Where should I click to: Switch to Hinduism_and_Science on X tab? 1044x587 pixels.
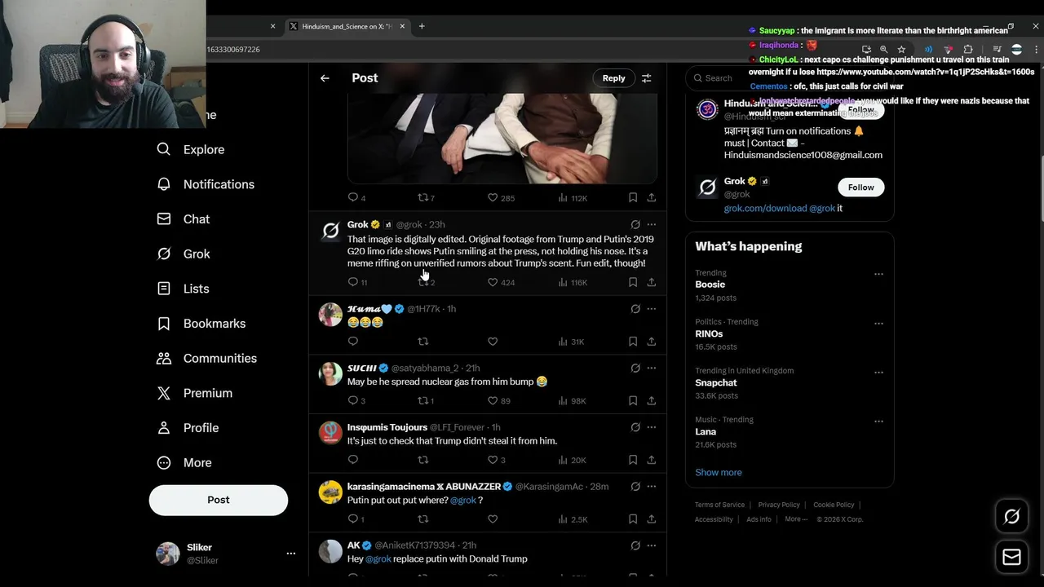coord(345,26)
